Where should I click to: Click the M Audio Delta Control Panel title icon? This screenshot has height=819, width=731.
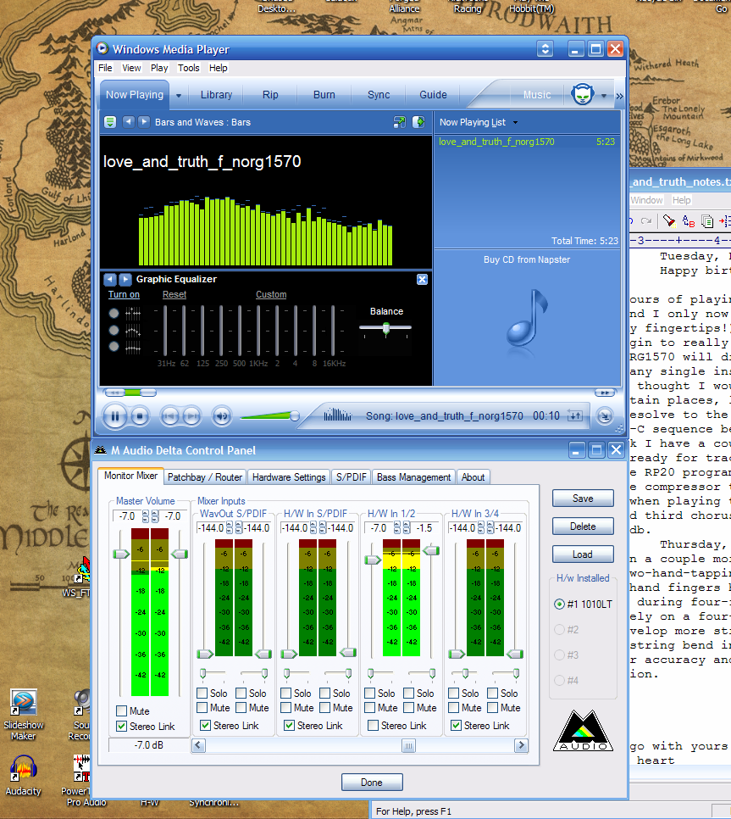(x=101, y=450)
